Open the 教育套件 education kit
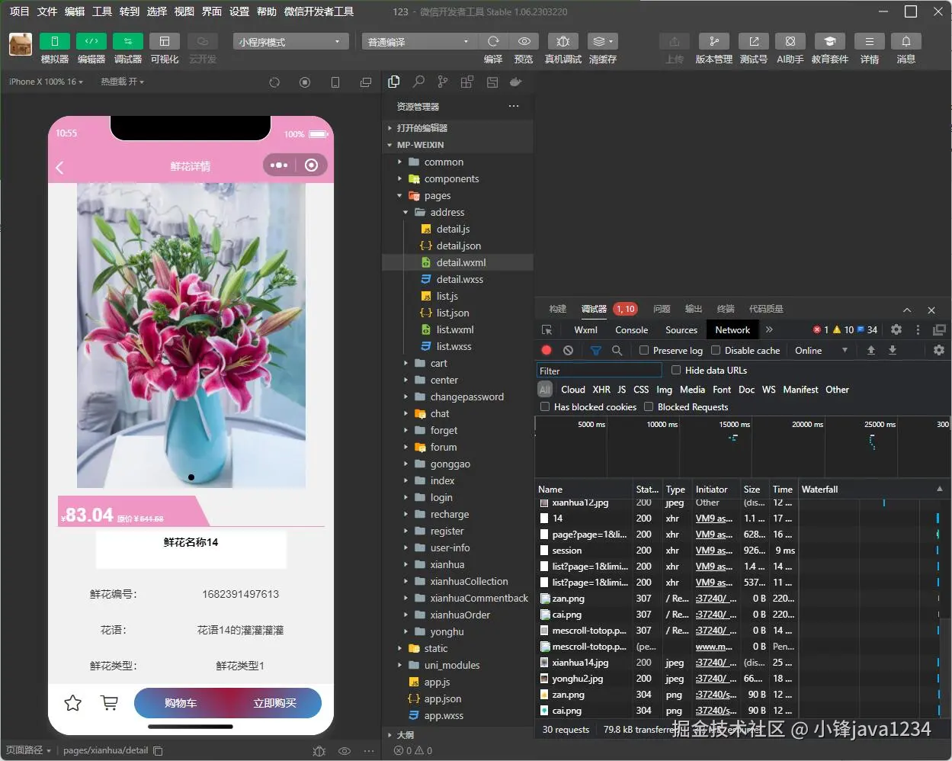Viewport: 952px width, 761px height. pyautogui.click(x=829, y=41)
